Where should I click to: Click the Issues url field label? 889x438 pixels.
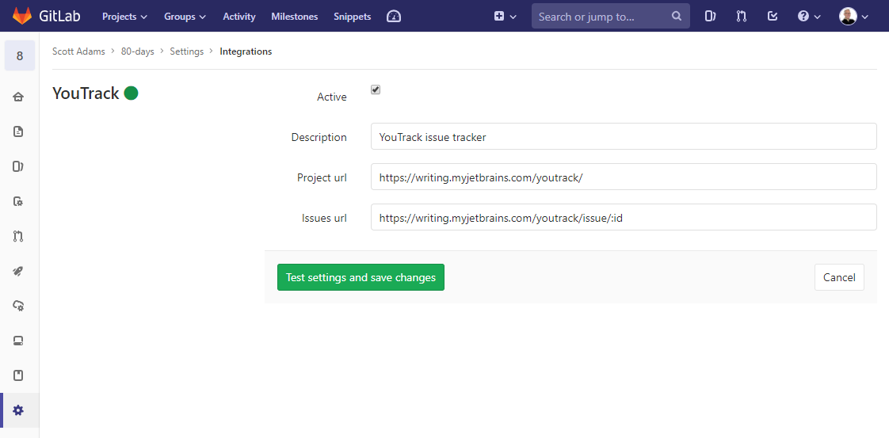[x=324, y=218]
